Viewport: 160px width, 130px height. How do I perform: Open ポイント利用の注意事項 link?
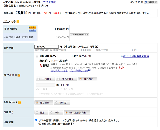tap(136, 56)
